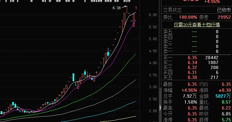Click the 6.00 price axis label
232x122 pixels.
pos(153,15)
